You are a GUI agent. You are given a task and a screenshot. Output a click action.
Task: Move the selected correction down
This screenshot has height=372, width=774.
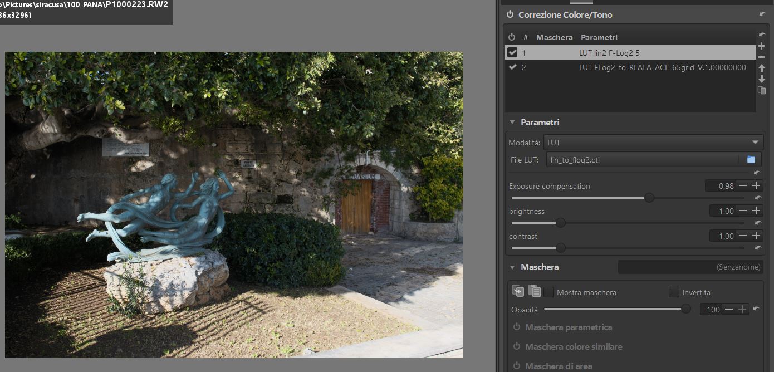pyautogui.click(x=762, y=79)
